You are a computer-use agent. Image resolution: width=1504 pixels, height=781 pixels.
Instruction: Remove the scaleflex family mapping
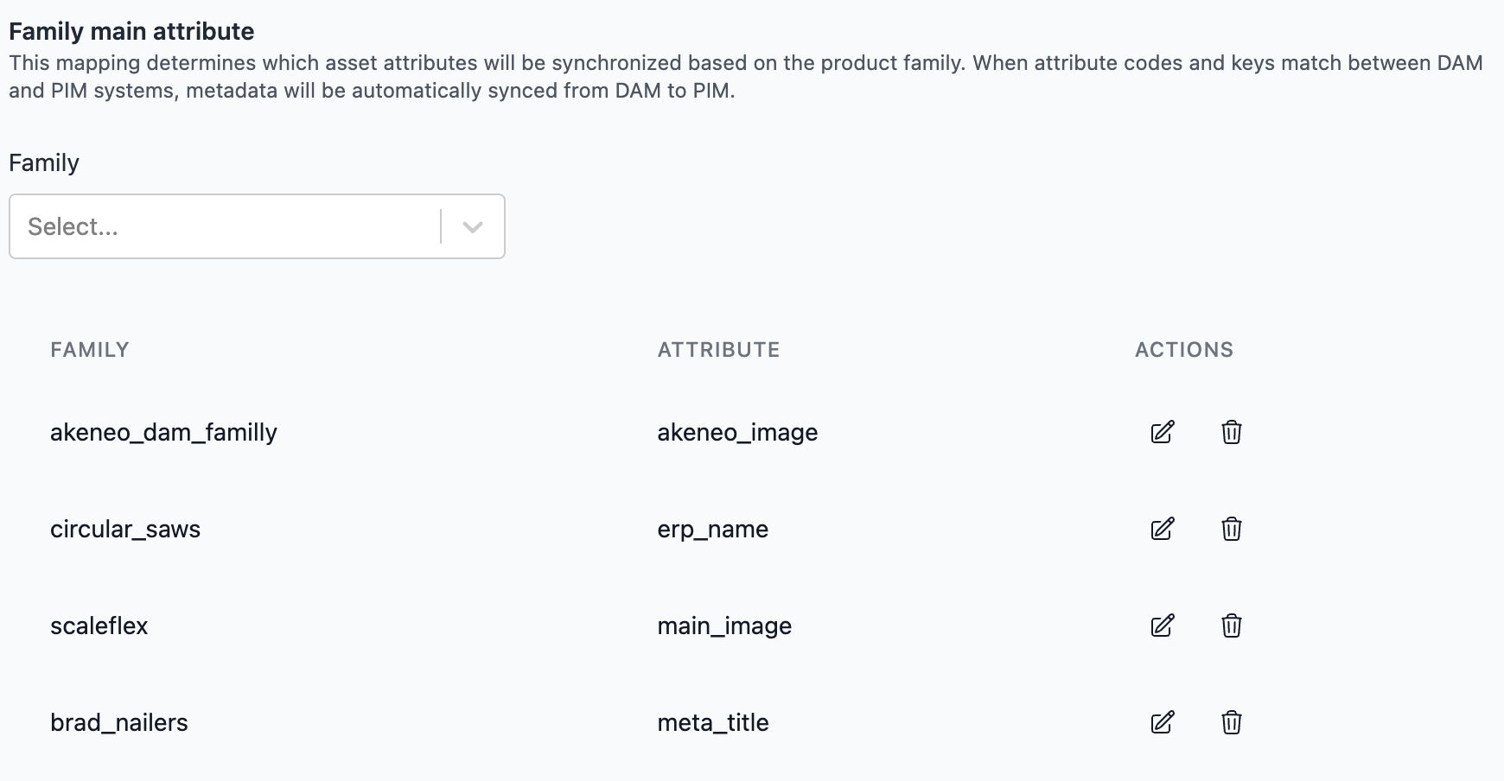pyautogui.click(x=1232, y=625)
